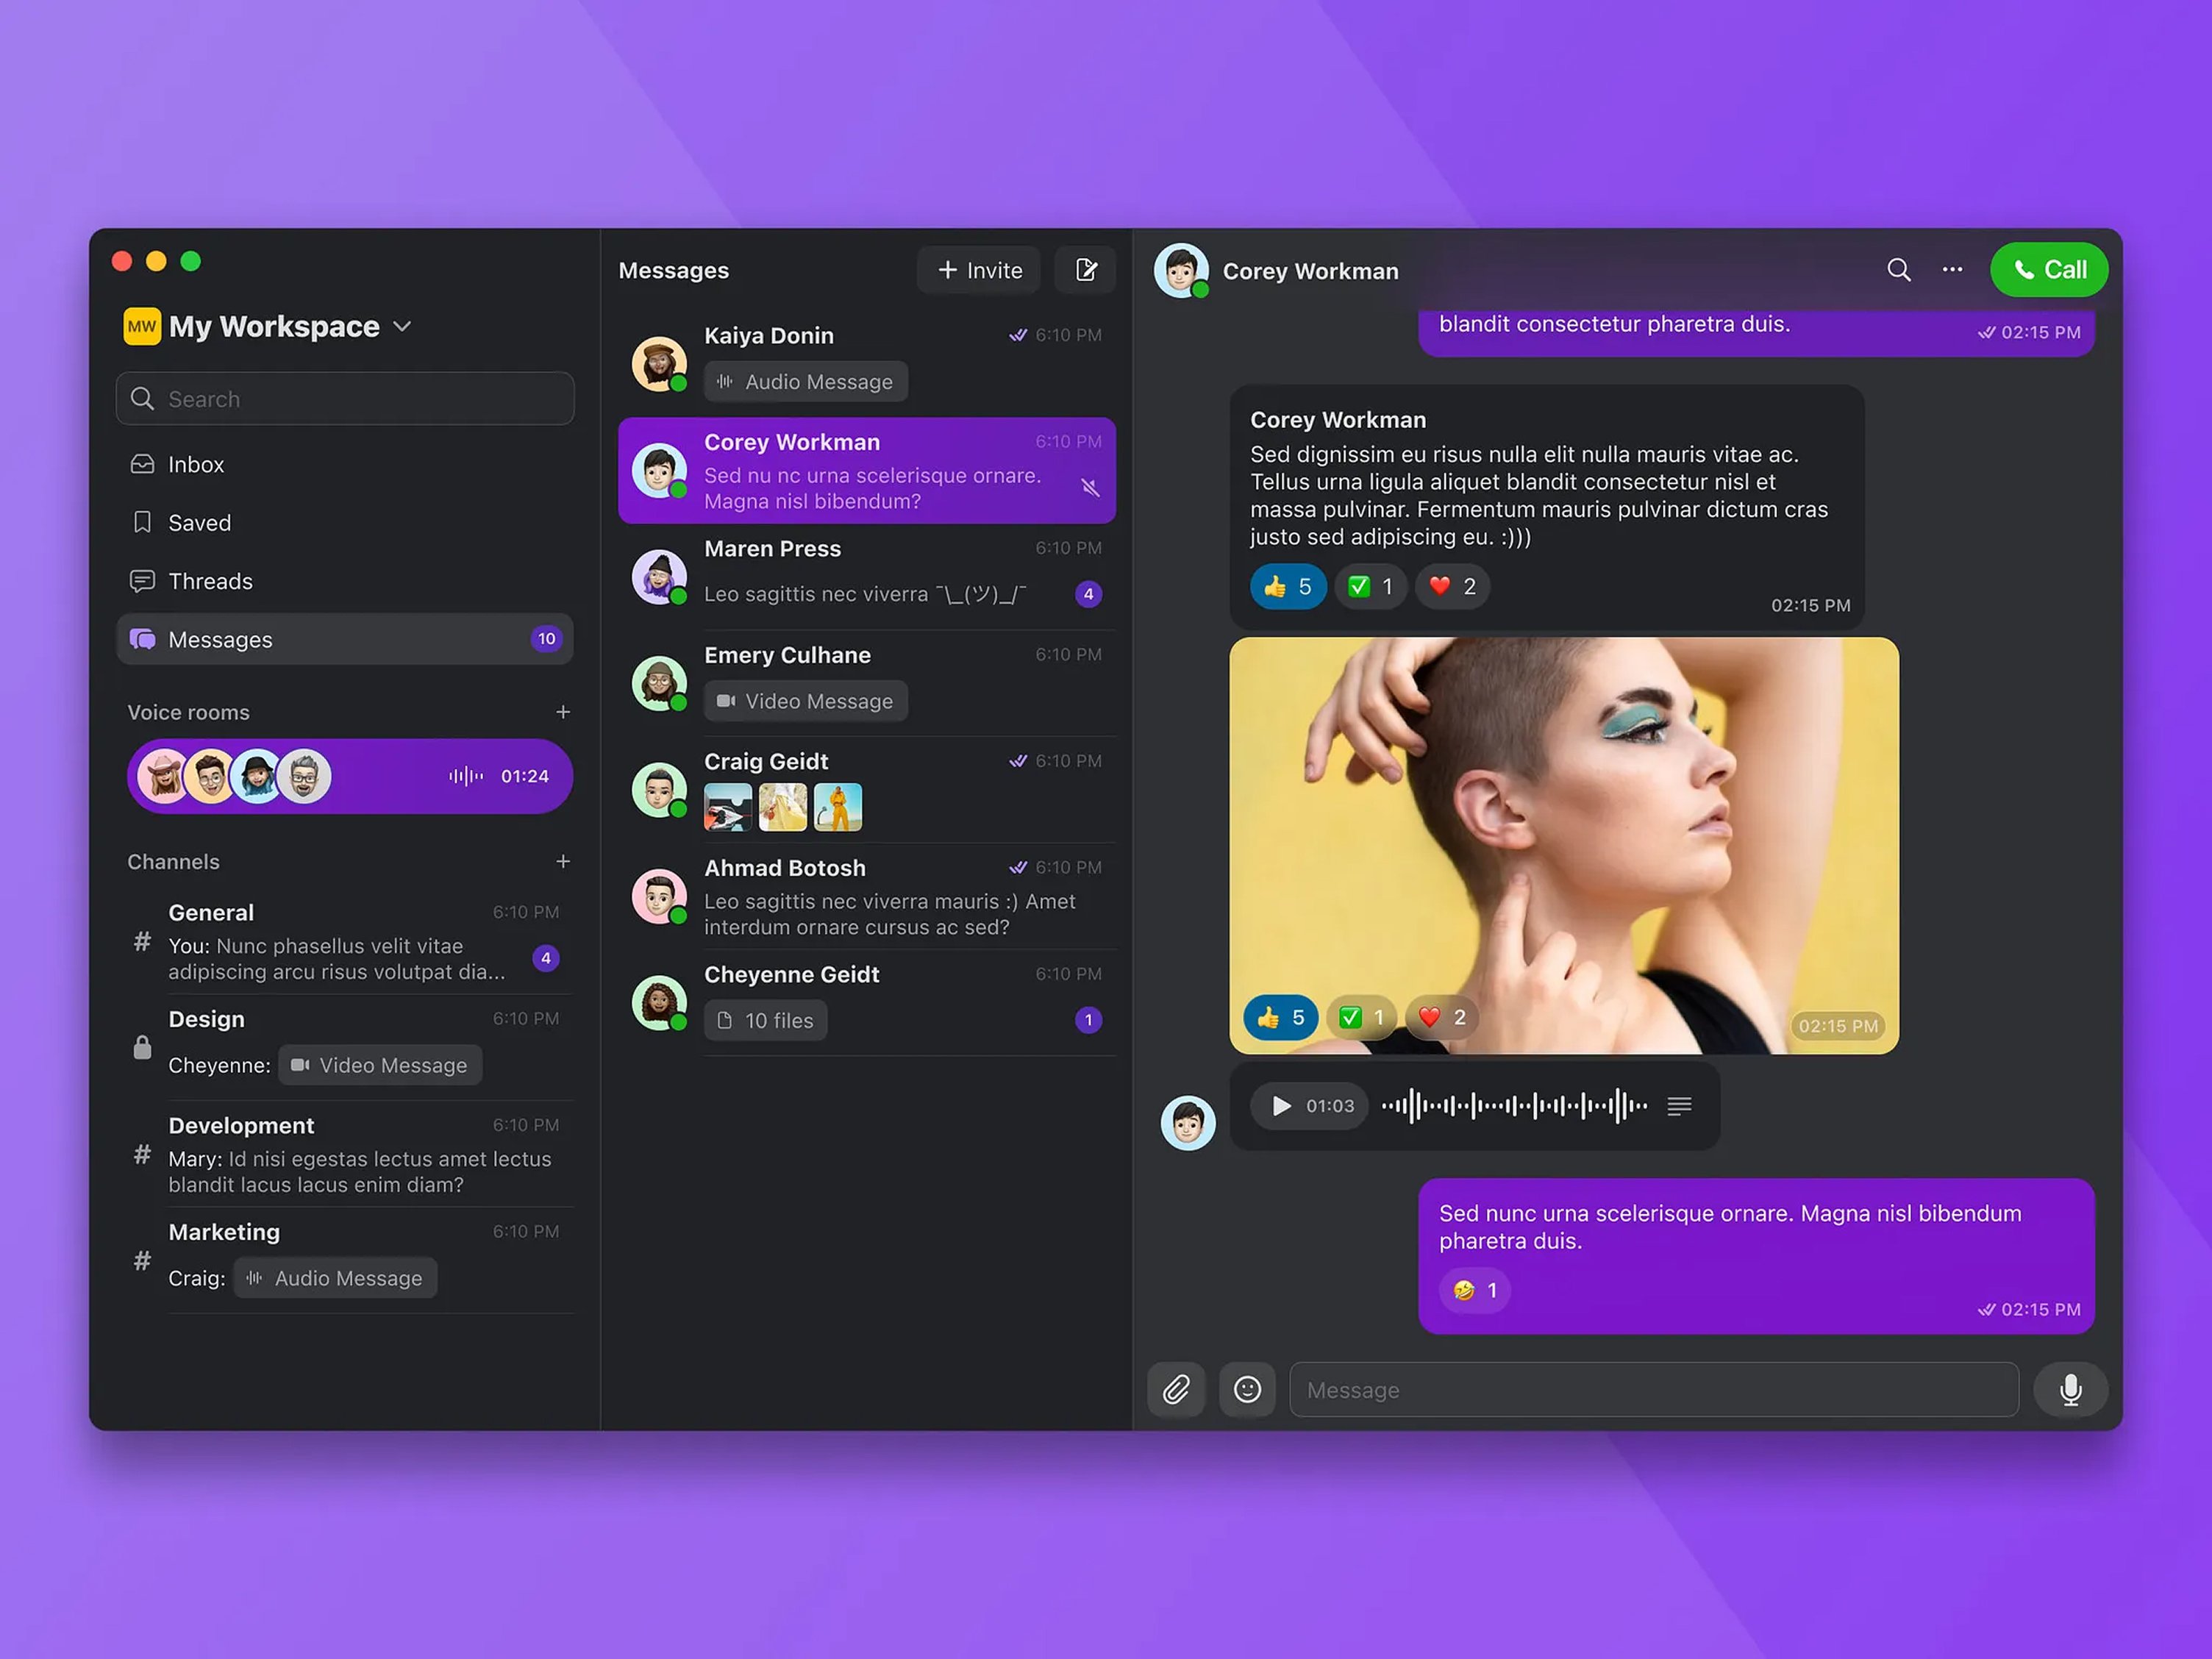Open the compose new message icon
Screen dimensions: 2212x1659
click(1085, 270)
